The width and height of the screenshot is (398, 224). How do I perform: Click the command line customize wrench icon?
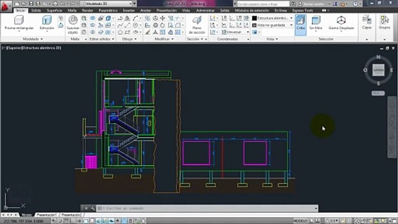pyautogui.click(x=93, y=208)
